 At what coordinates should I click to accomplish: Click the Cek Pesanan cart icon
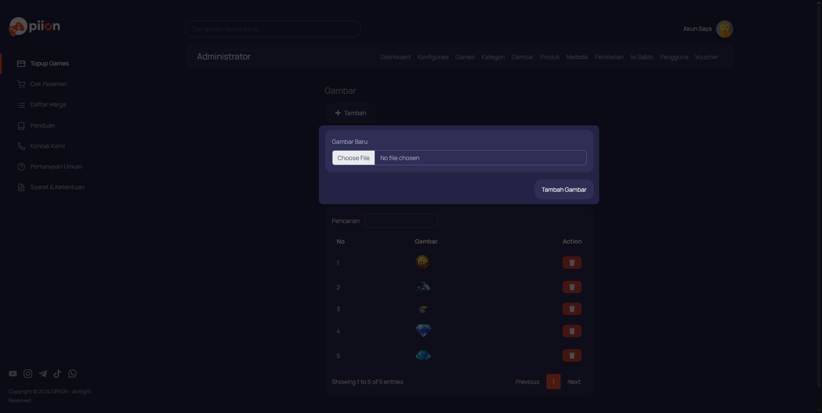21,84
